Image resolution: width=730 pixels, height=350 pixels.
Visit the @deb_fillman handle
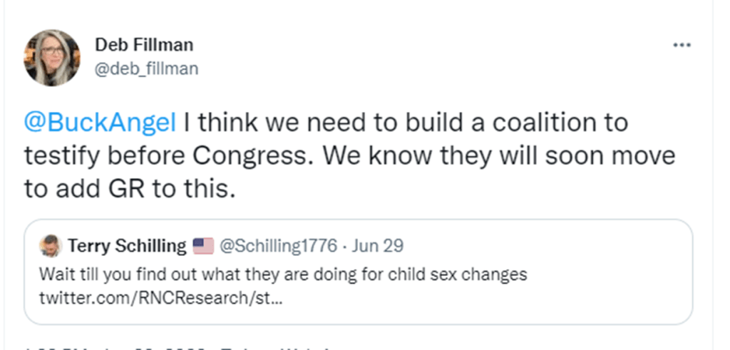tap(146, 68)
